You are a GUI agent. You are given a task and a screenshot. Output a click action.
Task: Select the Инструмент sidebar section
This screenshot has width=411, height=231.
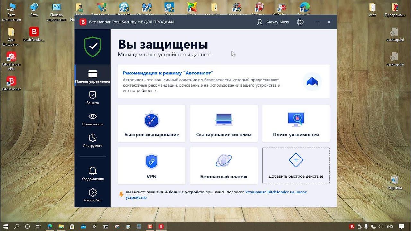point(92,141)
